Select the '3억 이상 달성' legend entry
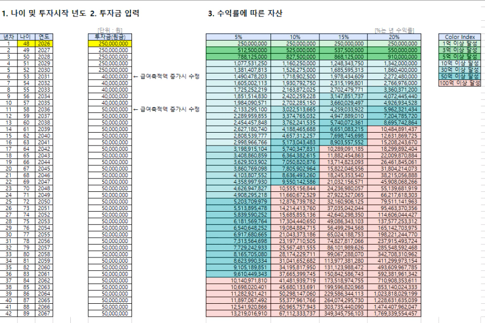Screen dimensions: 485x323 [x=459, y=50]
